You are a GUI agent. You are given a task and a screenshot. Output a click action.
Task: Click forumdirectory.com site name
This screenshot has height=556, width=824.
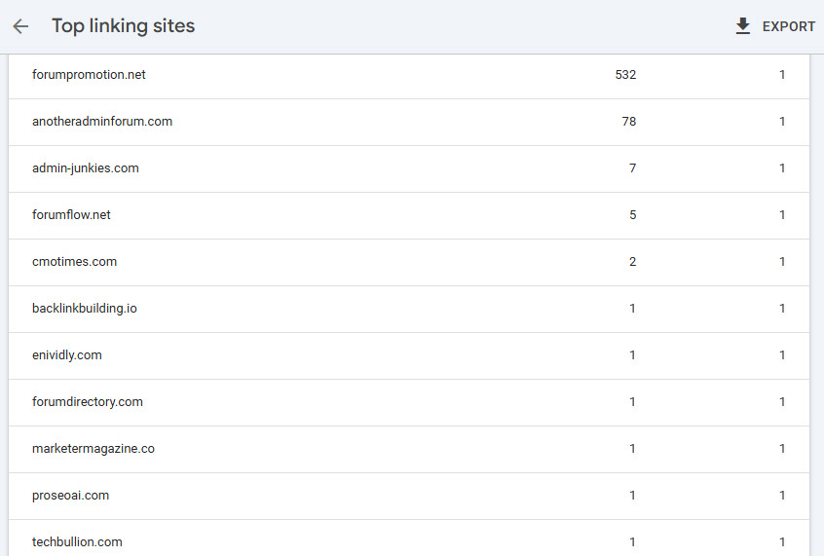pos(88,402)
